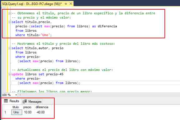Collapse the 'update libros set precio=45' statement

[x=10, y=74]
